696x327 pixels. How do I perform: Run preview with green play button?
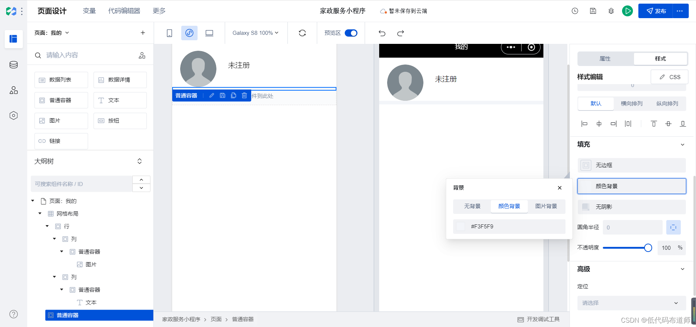click(627, 11)
